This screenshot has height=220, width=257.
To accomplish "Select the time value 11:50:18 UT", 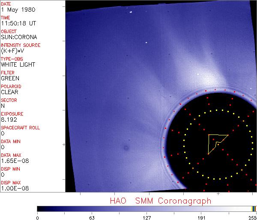I will point(18,24).
